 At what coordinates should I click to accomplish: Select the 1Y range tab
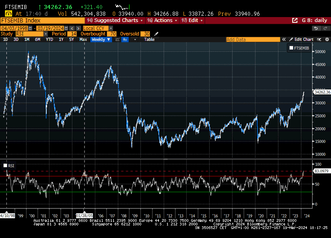pos(61,40)
